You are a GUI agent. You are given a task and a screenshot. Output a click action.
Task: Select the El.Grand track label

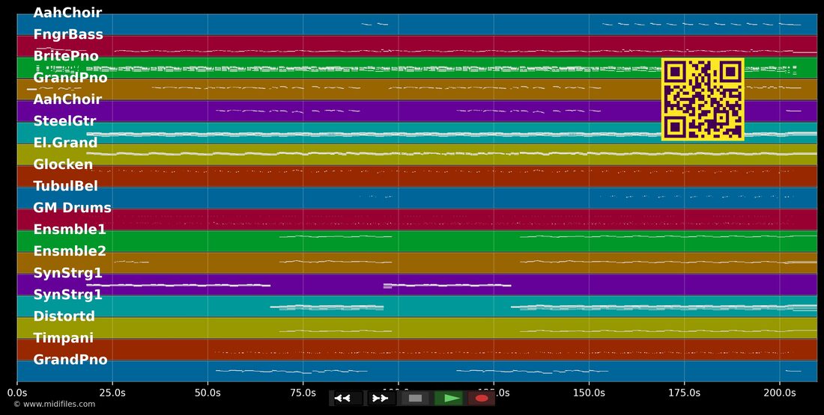point(65,143)
